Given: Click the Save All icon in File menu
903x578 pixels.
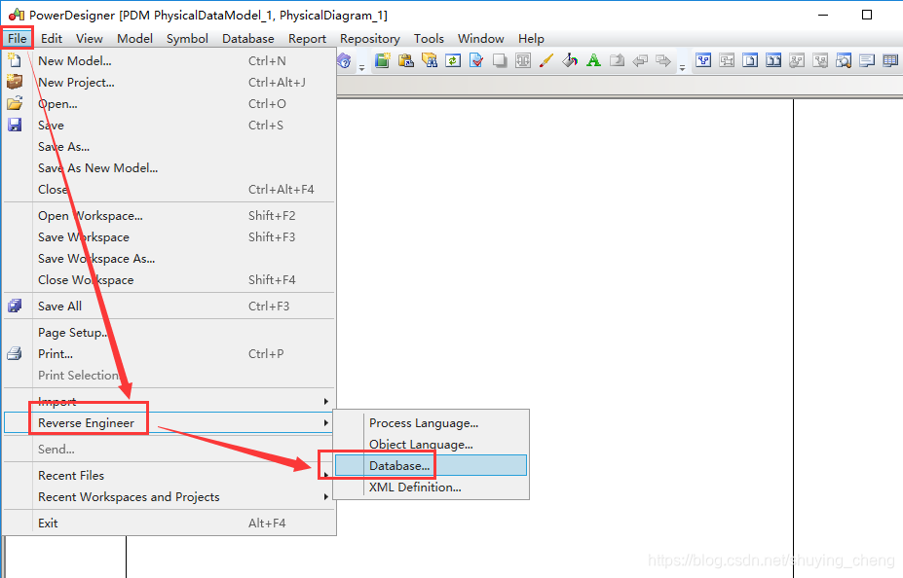Looking at the screenshot, I should pyautogui.click(x=15, y=306).
